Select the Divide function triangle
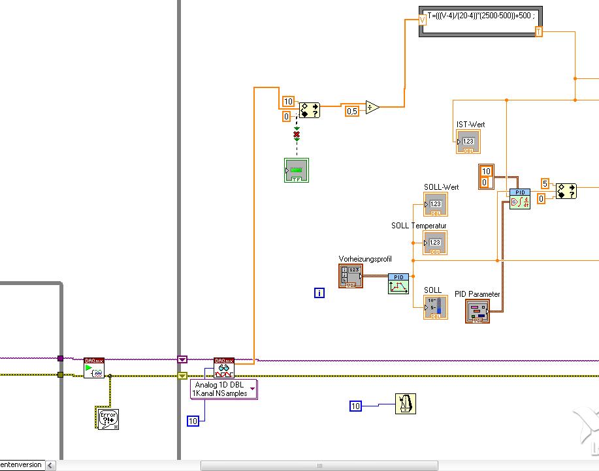Image resolution: width=599 pixels, height=471 pixels. [372, 107]
